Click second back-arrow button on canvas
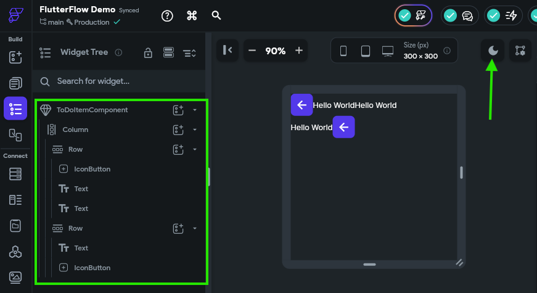The width and height of the screenshot is (537, 293). point(343,127)
